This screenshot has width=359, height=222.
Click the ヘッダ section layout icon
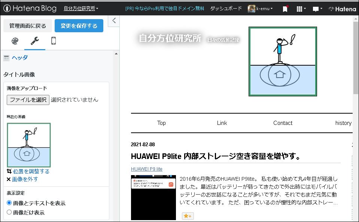click(6, 58)
